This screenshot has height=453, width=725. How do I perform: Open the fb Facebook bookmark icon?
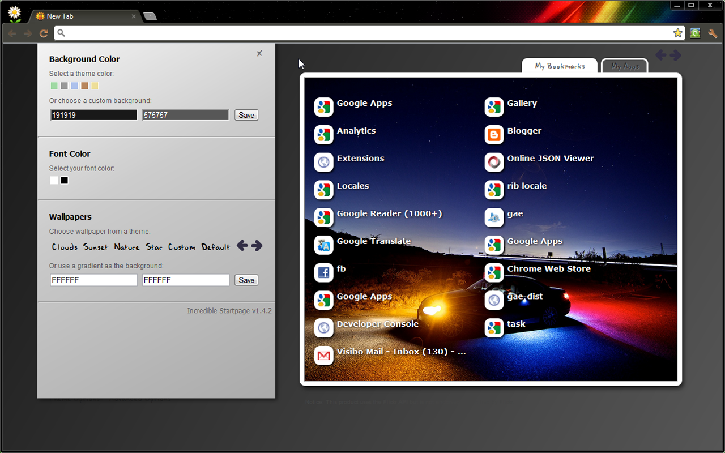coord(323,272)
